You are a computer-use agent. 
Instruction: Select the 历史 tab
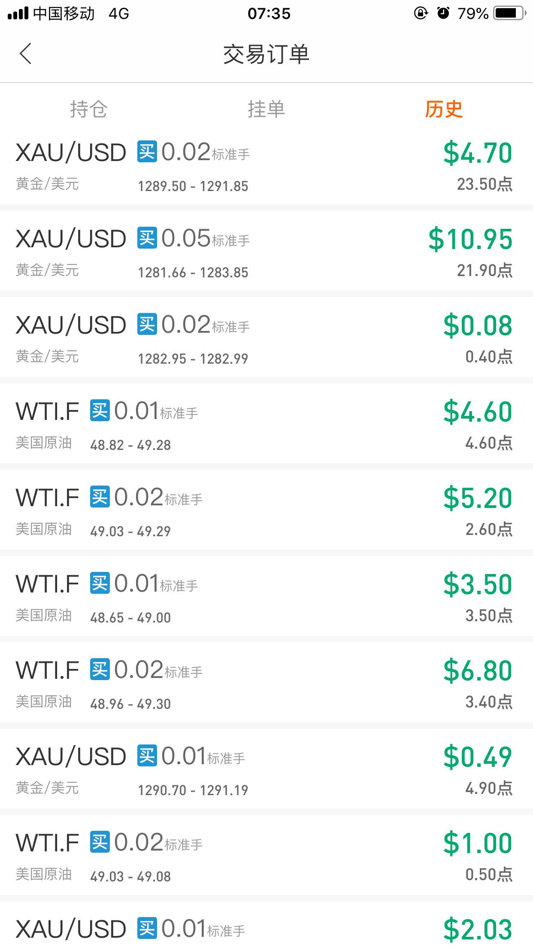click(444, 109)
